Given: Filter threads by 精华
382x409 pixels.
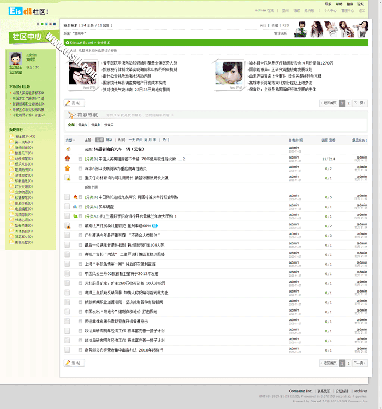Looking at the screenshot, I should pos(109,140).
